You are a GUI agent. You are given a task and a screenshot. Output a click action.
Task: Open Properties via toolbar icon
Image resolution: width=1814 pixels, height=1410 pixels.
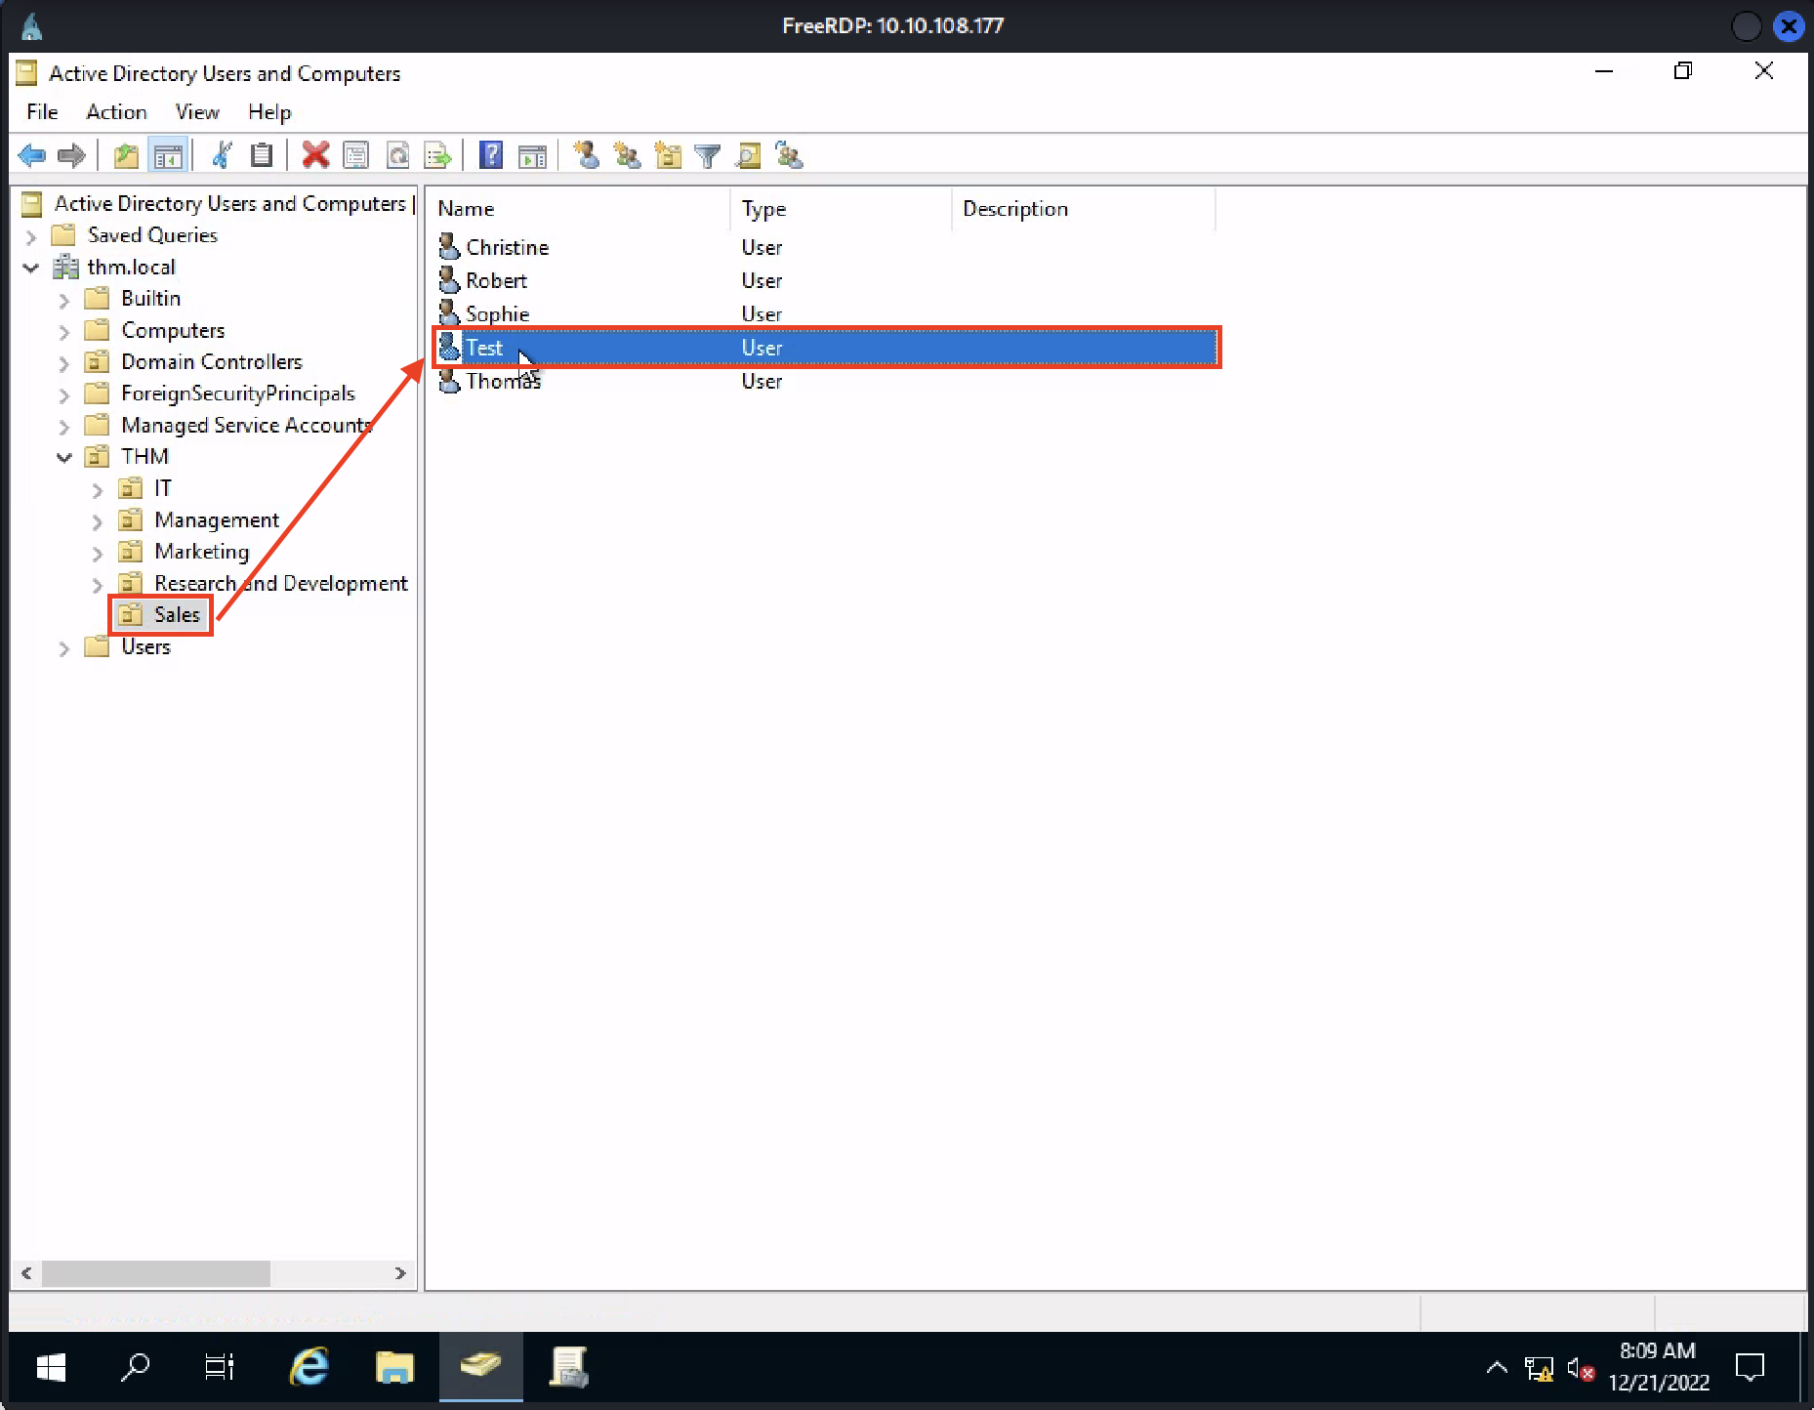(x=356, y=155)
